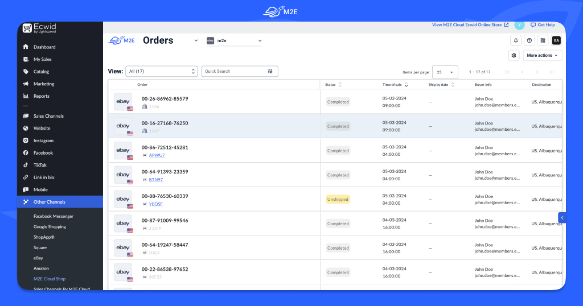
Task: Open the Orders page dropdown chevron
Action: pos(196,40)
